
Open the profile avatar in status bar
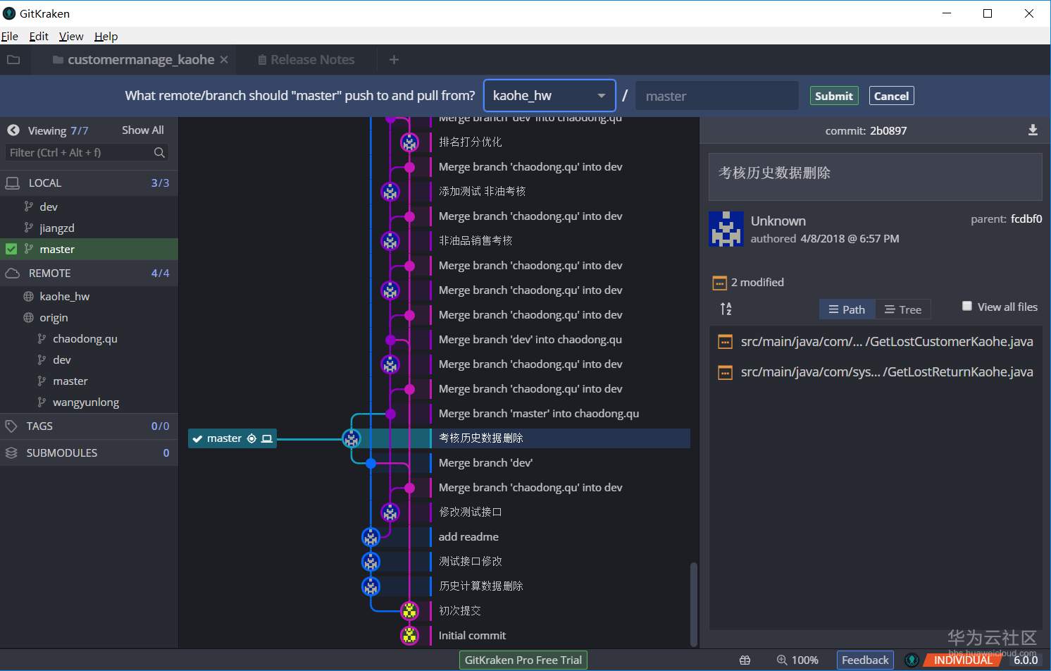tap(912, 660)
